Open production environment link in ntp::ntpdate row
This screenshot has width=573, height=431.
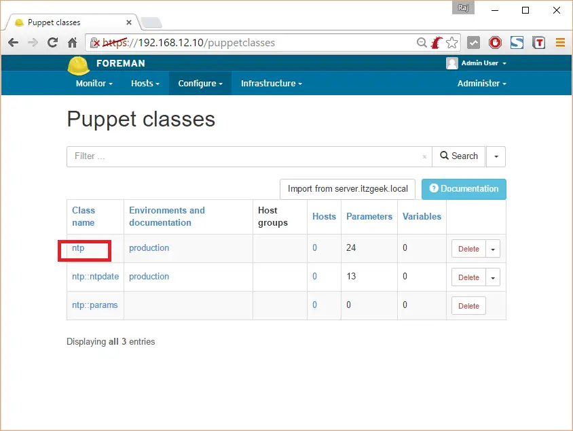[149, 277]
